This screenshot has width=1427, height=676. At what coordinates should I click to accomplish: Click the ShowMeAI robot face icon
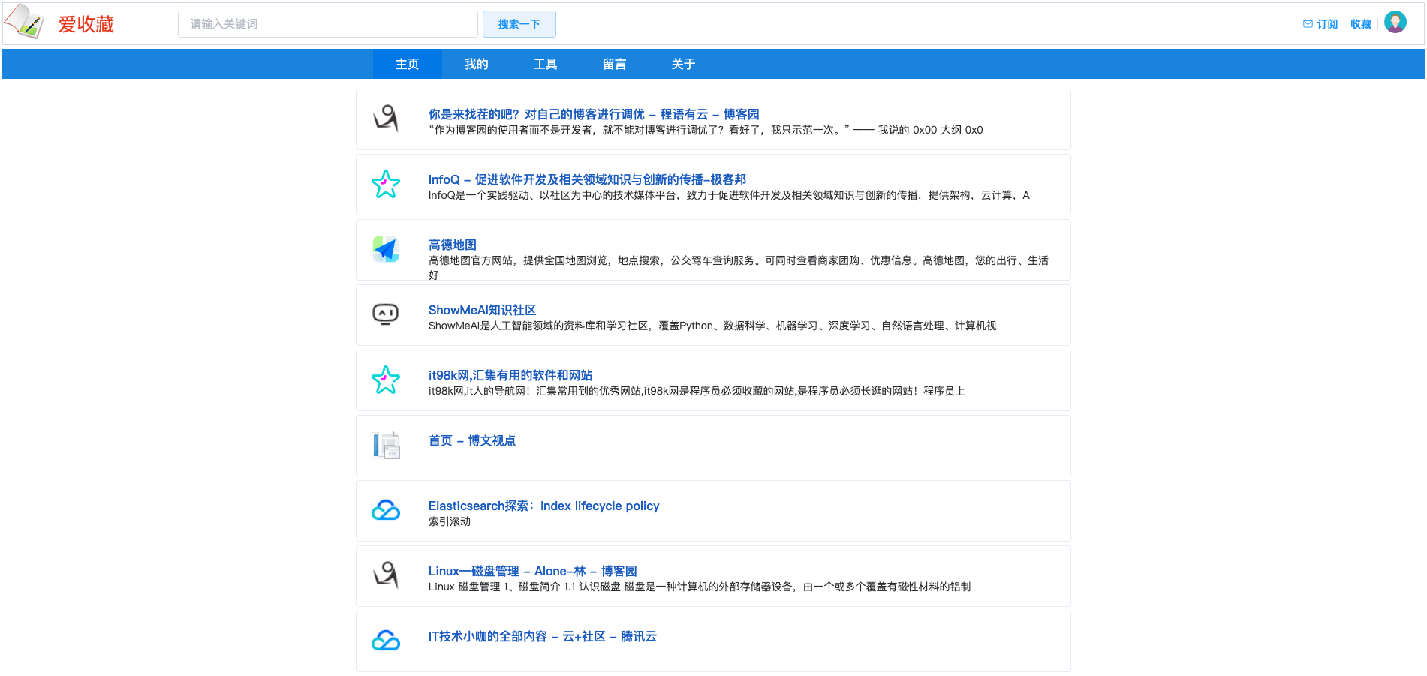pos(386,314)
